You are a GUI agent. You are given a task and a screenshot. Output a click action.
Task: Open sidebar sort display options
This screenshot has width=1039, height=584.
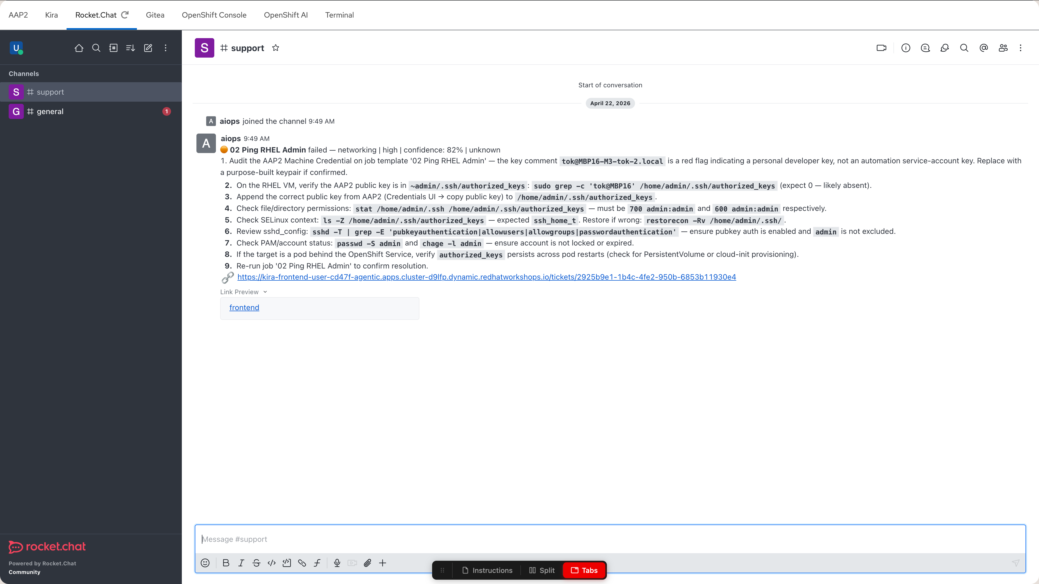[130, 48]
